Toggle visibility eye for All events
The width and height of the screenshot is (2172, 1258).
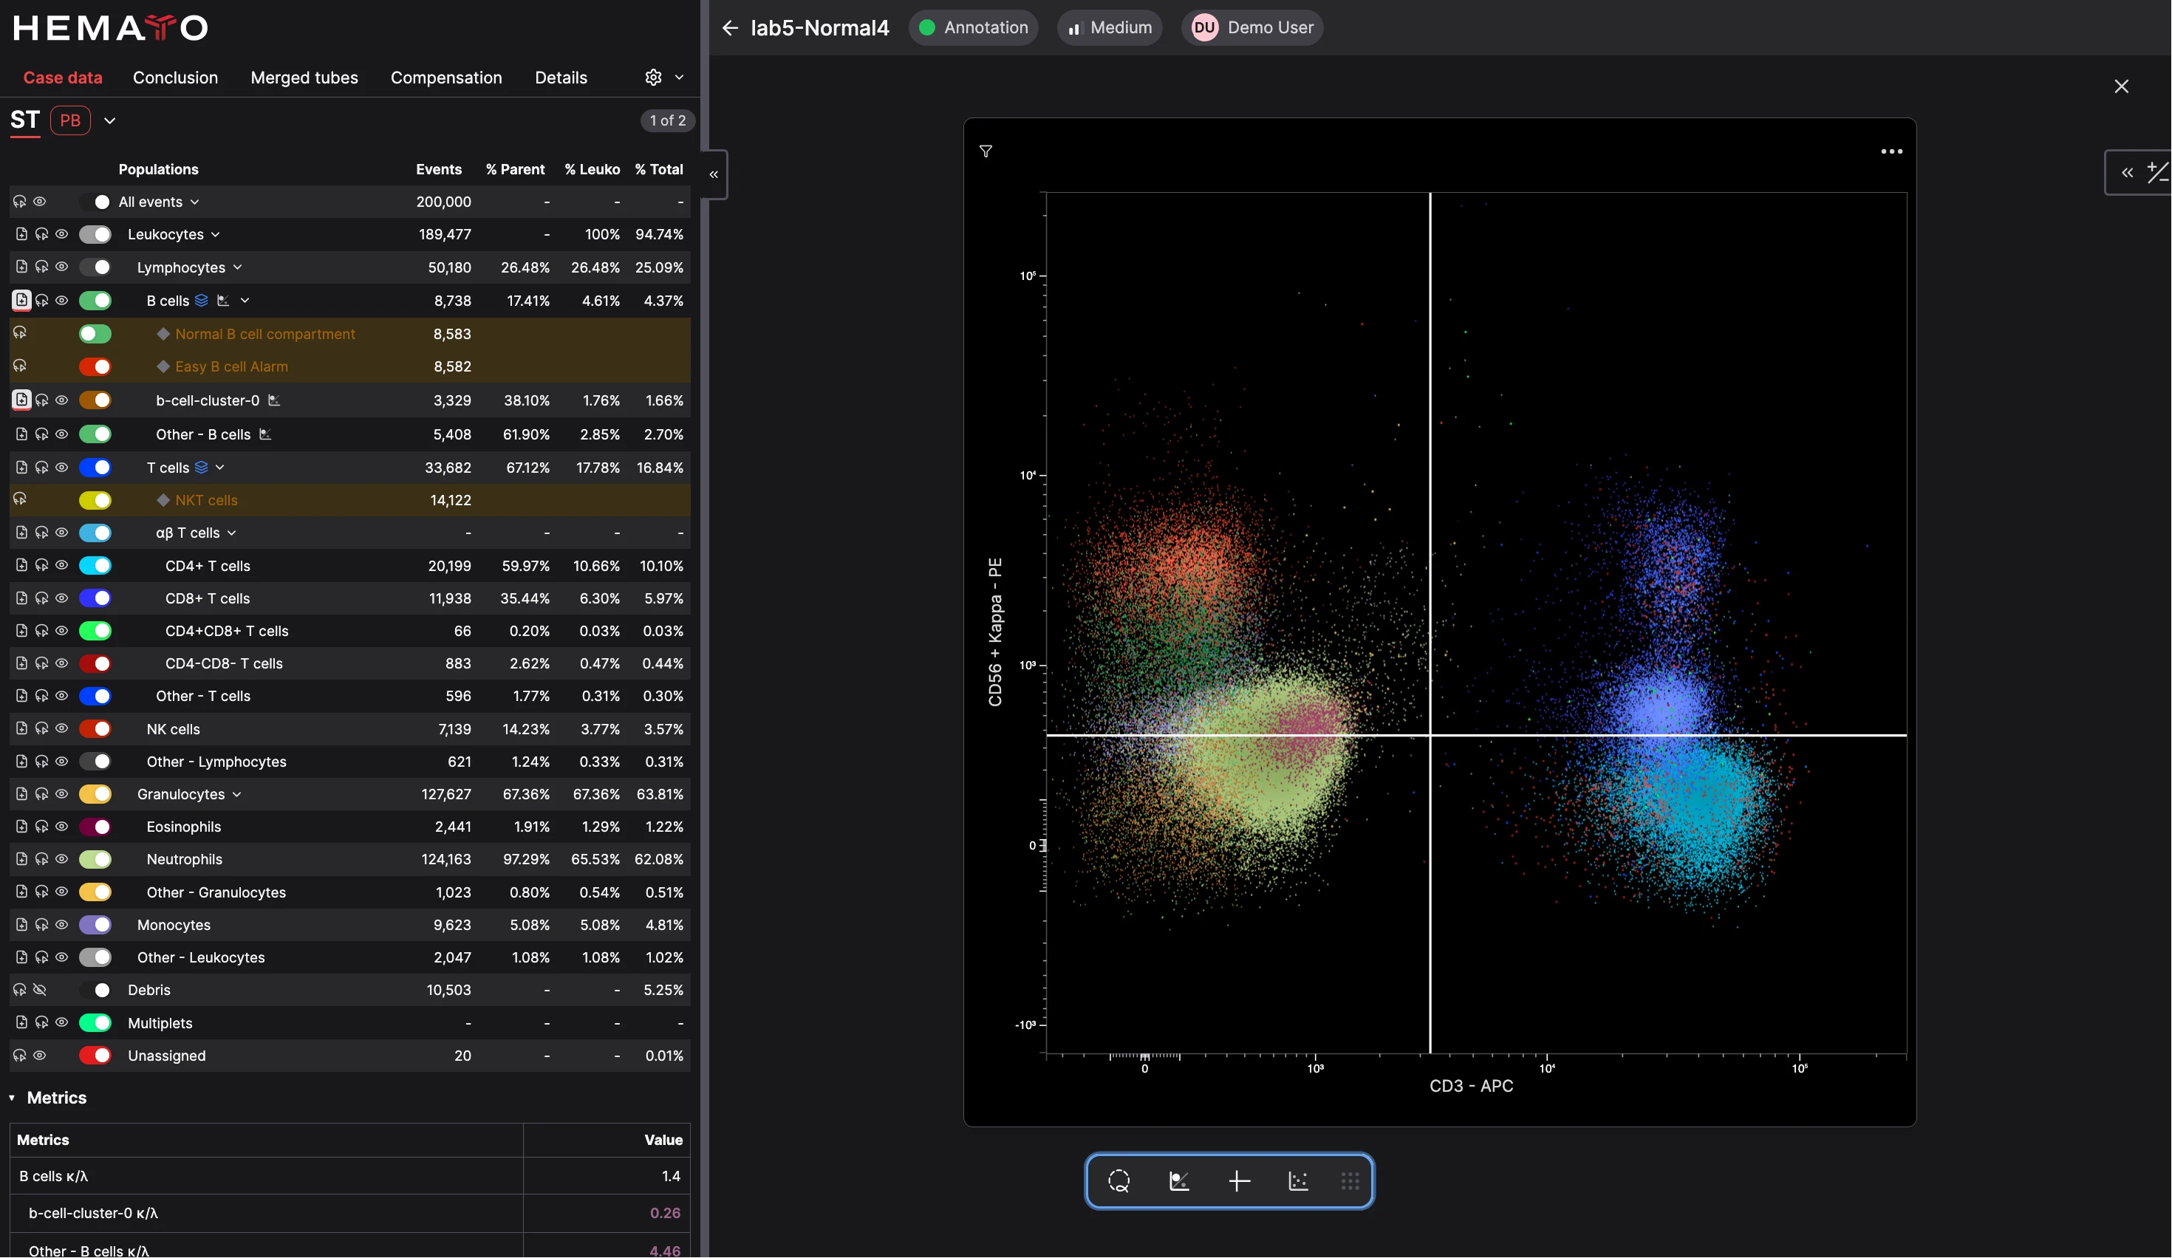point(40,202)
